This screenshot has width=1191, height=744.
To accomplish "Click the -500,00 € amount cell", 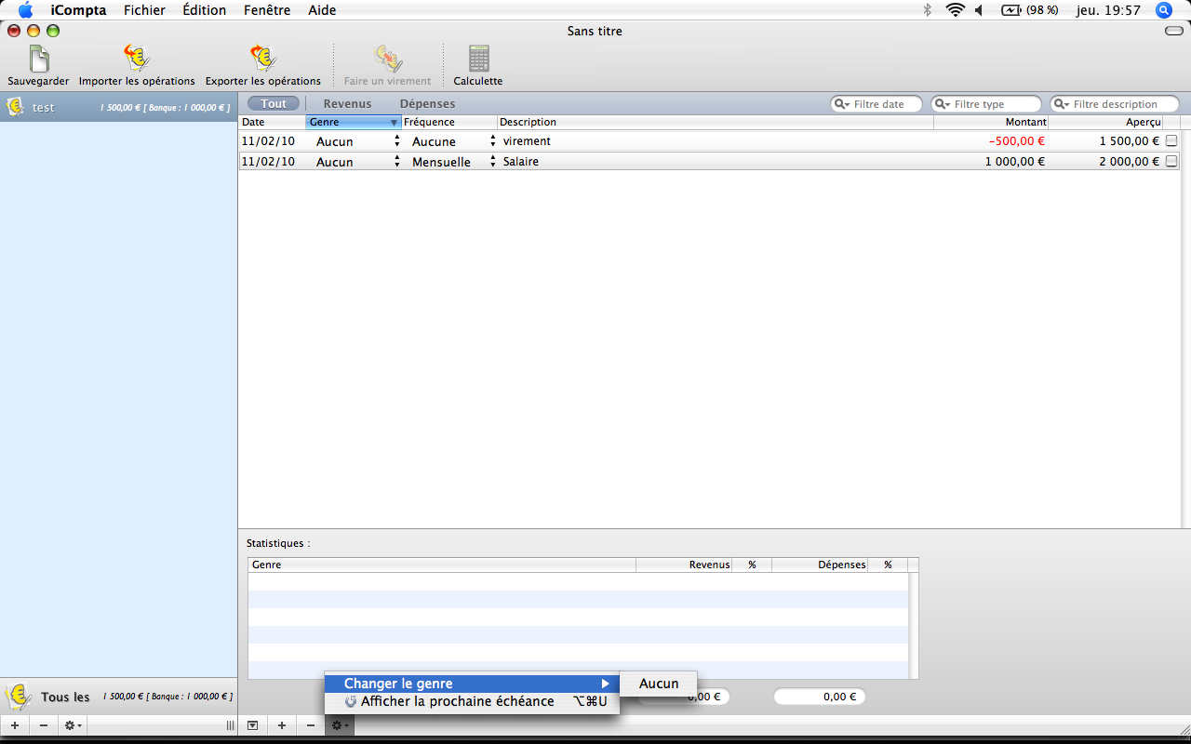I will tap(1016, 141).
